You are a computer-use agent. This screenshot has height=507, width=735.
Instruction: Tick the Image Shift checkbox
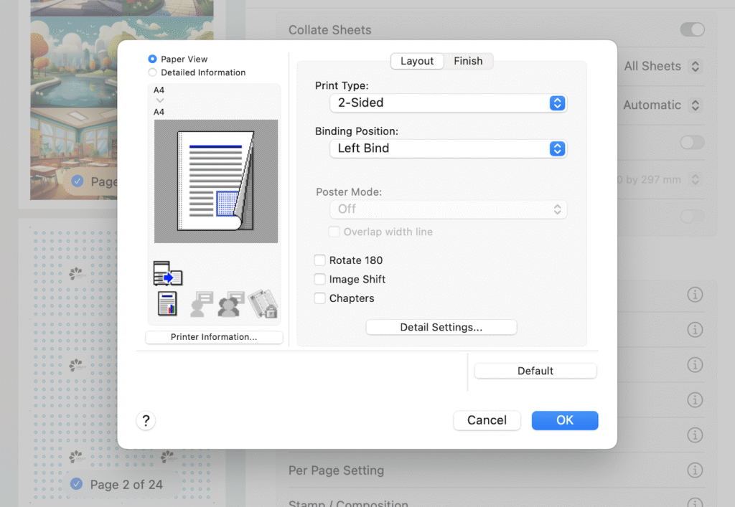click(320, 279)
